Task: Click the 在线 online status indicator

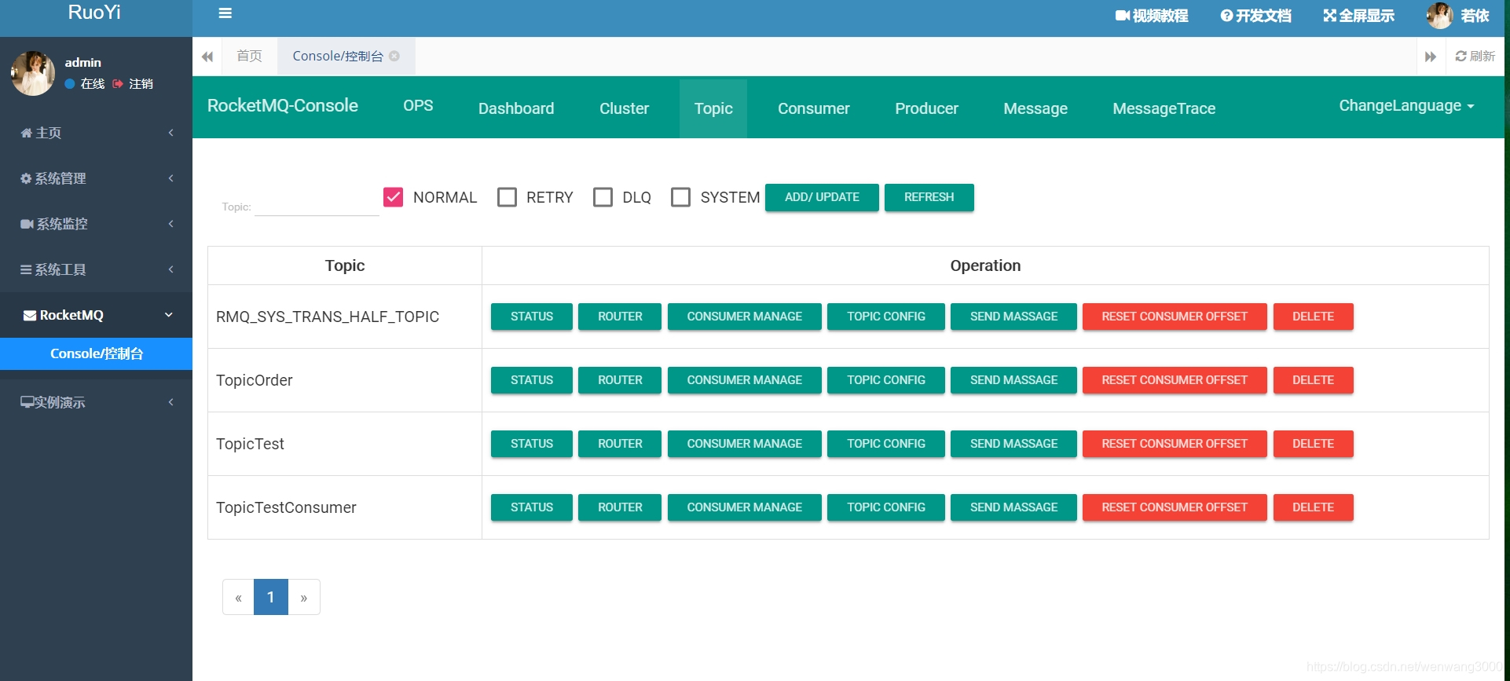Action: point(85,84)
